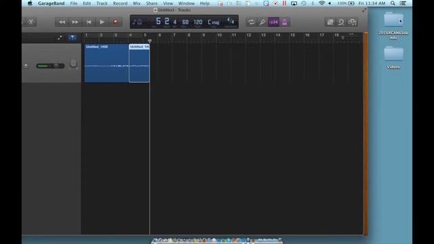Screen dimensions: 434x244
Task: Open the Edit menu
Action: (x=87, y=3)
